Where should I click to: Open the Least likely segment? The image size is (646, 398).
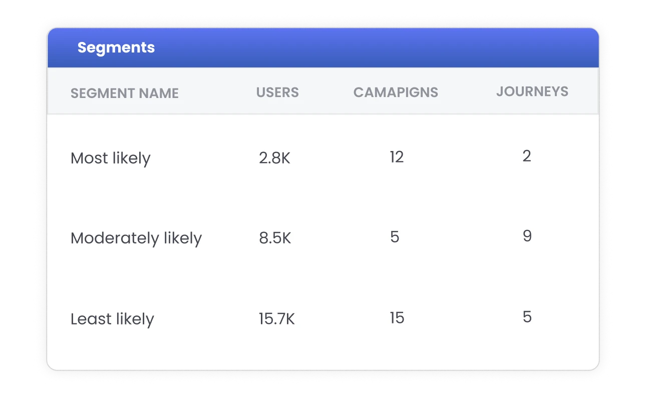pyautogui.click(x=112, y=319)
